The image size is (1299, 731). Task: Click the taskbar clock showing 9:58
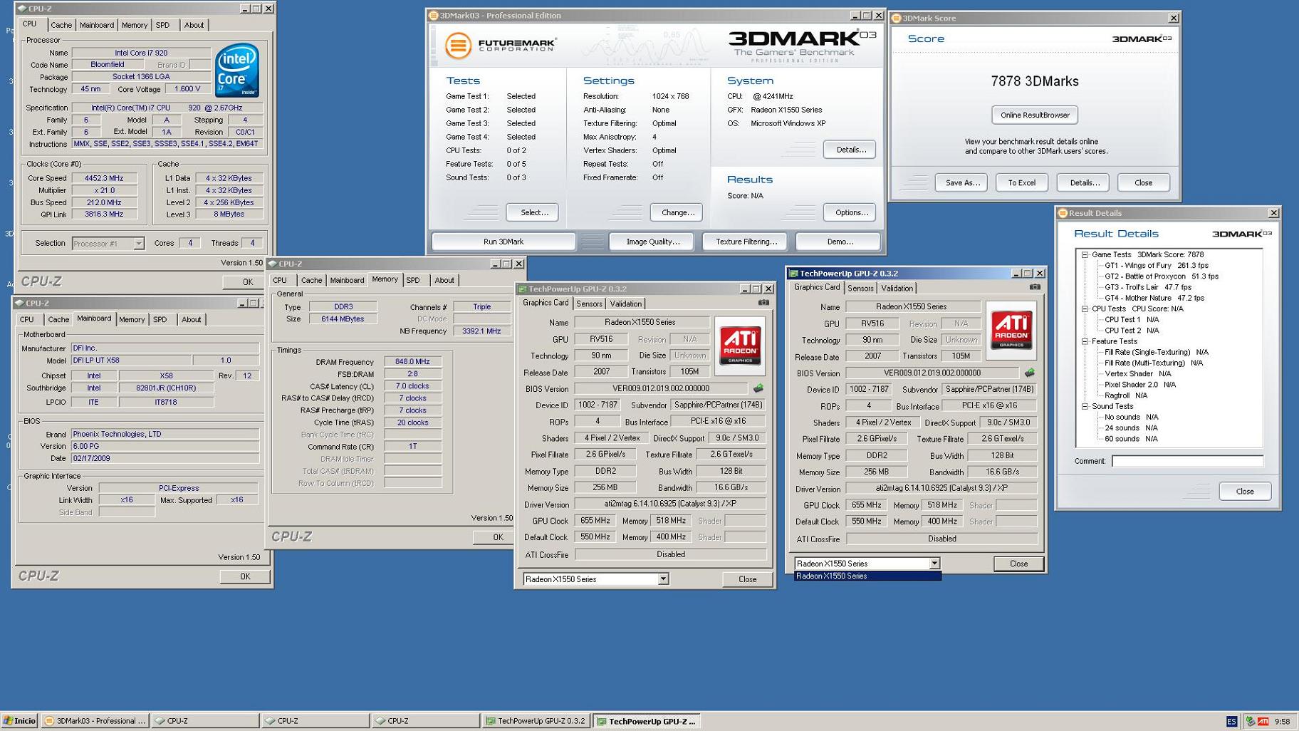tap(1282, 721)
